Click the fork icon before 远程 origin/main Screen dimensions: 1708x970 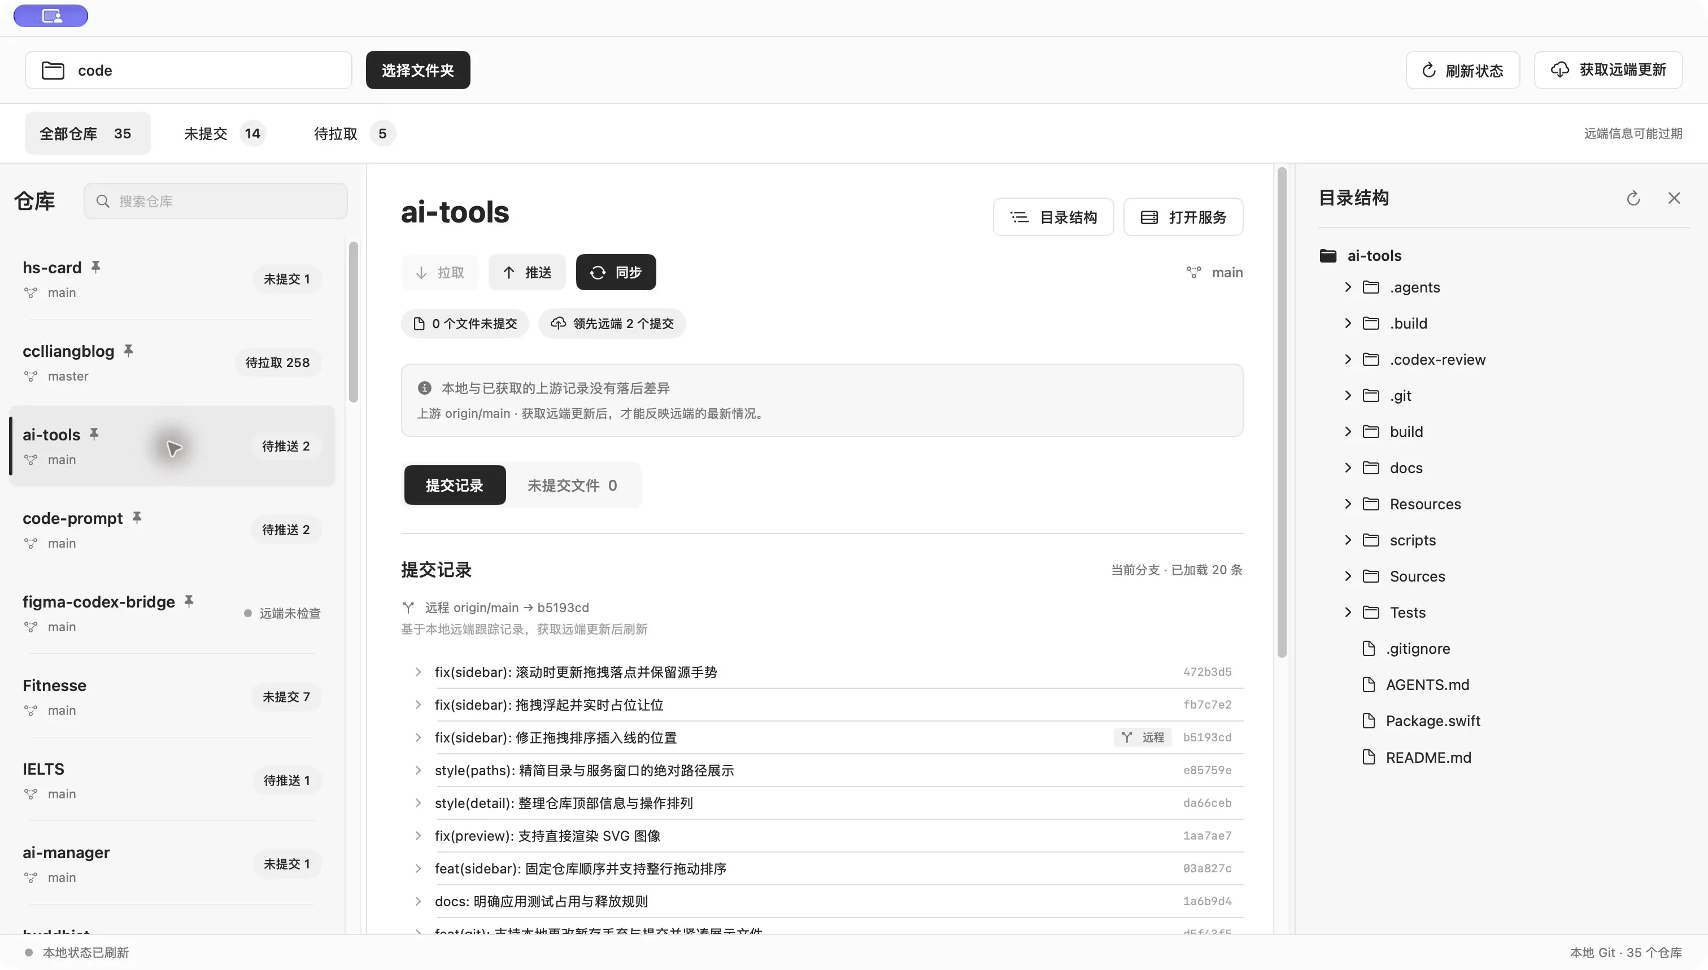(x=408, y=608)
